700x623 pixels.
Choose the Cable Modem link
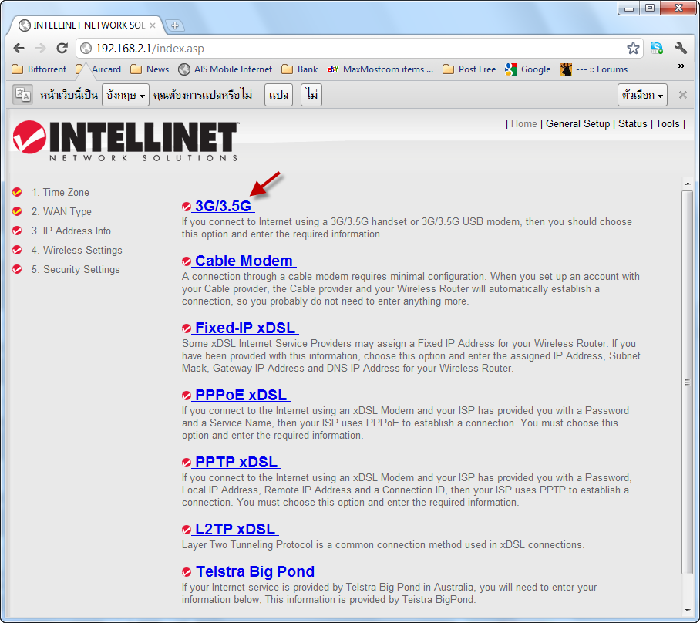point(244,261)
